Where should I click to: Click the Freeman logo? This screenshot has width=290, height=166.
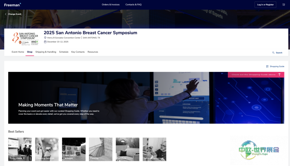(12, 5)
